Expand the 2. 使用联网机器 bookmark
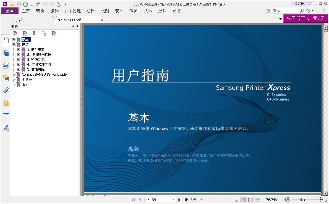Screen dimensions: 329x204 pyautogui.click(x=19, y=54)
